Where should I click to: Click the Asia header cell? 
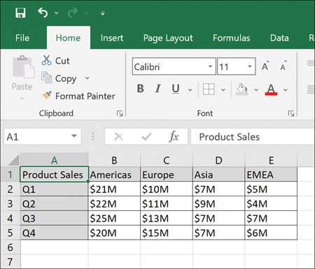click(x=218, y=175)
